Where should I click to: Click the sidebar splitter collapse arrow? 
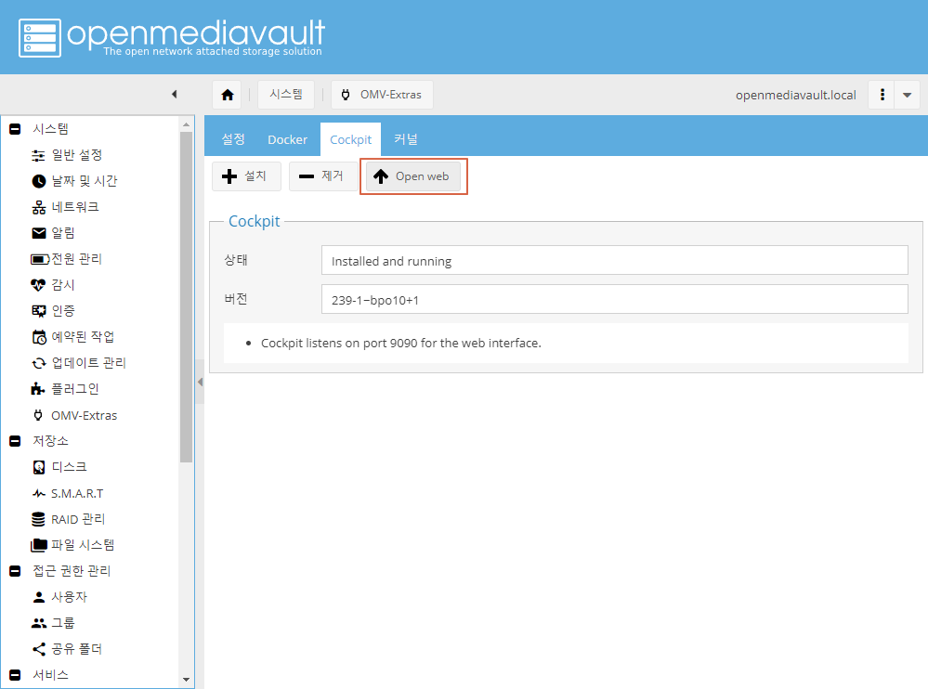(x=200, y=382)
